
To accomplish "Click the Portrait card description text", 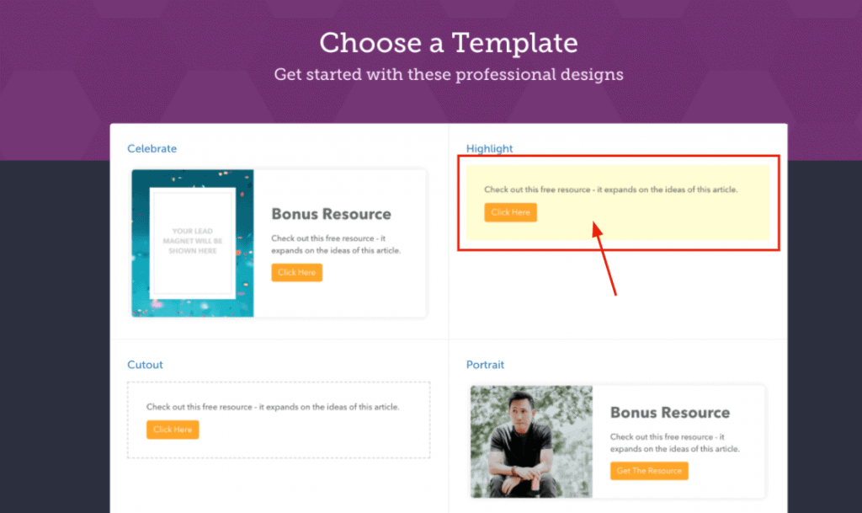I will pos(675,442).
